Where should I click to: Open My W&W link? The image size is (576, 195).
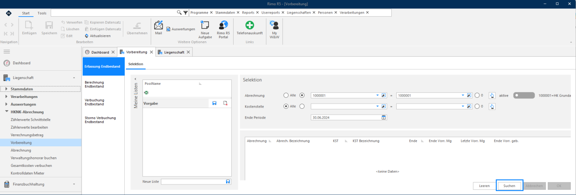click(x=274, y=29)
